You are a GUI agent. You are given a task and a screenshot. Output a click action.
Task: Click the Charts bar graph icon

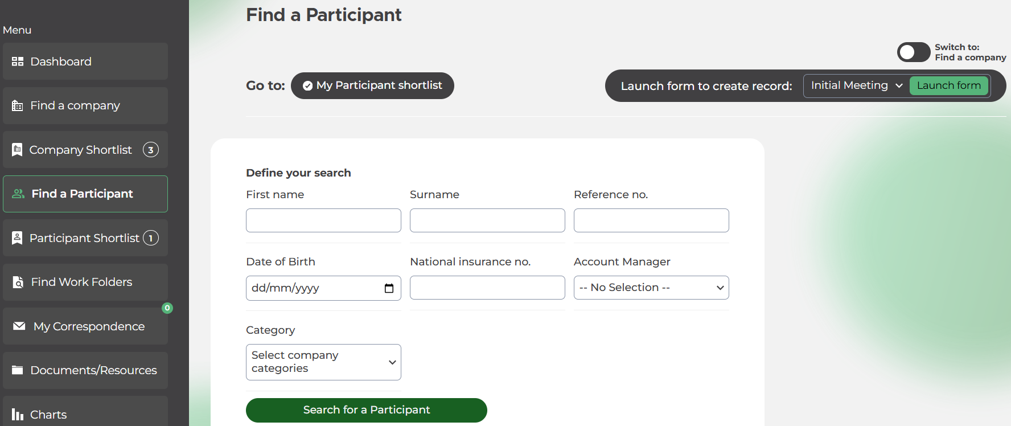point(18,415)
